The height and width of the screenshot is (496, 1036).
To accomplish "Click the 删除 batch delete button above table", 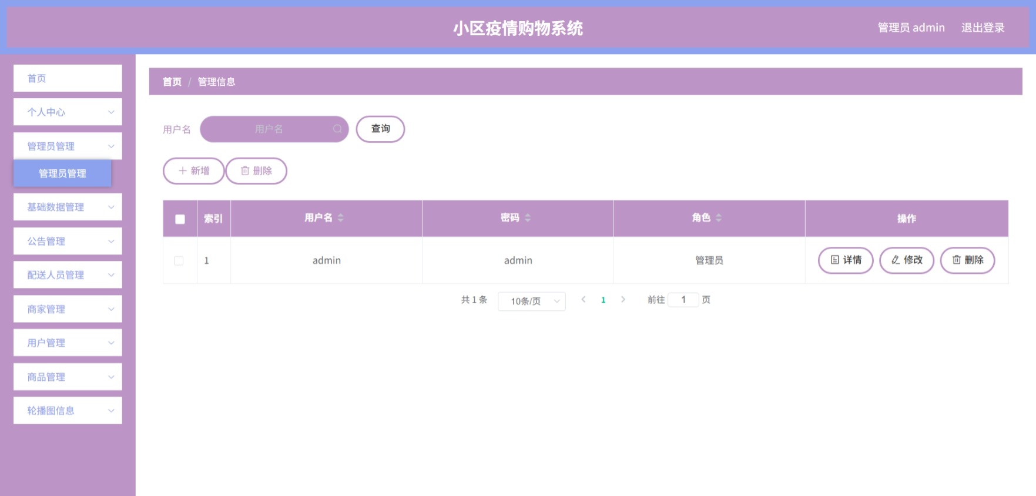I will pyautogui.click(x=256, y=171).
